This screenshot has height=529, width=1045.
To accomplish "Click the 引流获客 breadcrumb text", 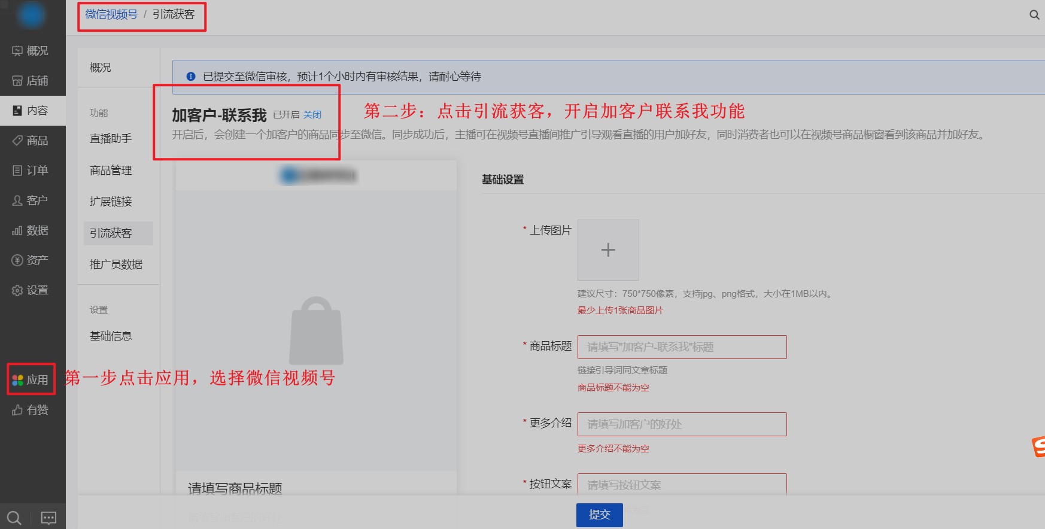I will click(174, 14).
